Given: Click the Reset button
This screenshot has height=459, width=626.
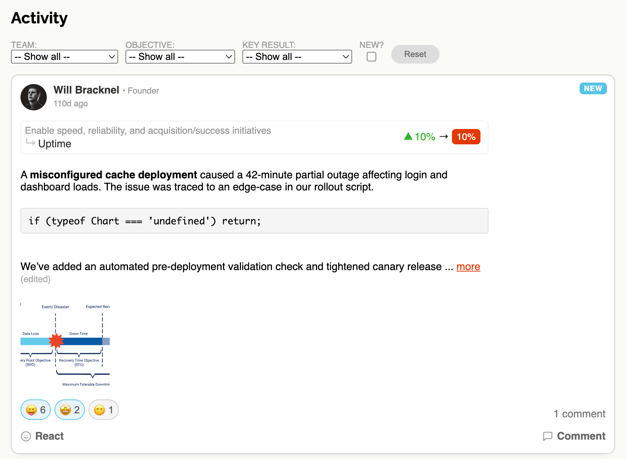Looking at the screenshot, I should (415, 54).
